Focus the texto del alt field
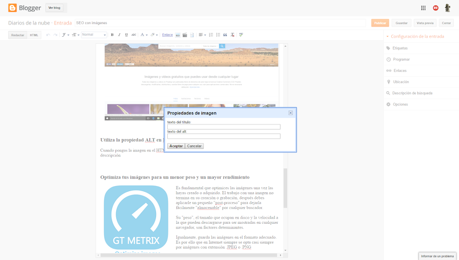This screenshot has width=459, height=260. point(224,136)
